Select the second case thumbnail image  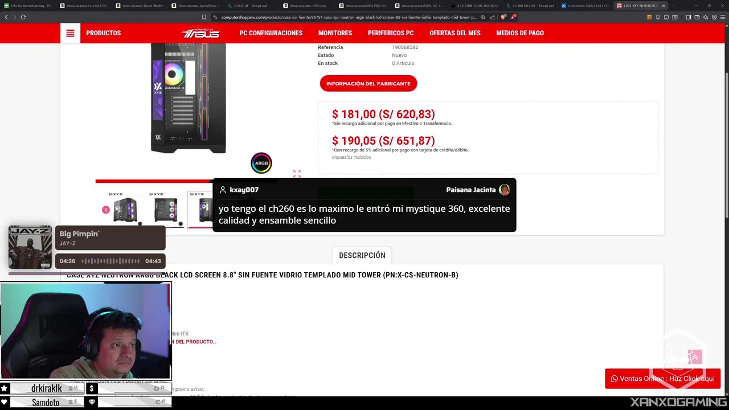click(x=166, y=210)
